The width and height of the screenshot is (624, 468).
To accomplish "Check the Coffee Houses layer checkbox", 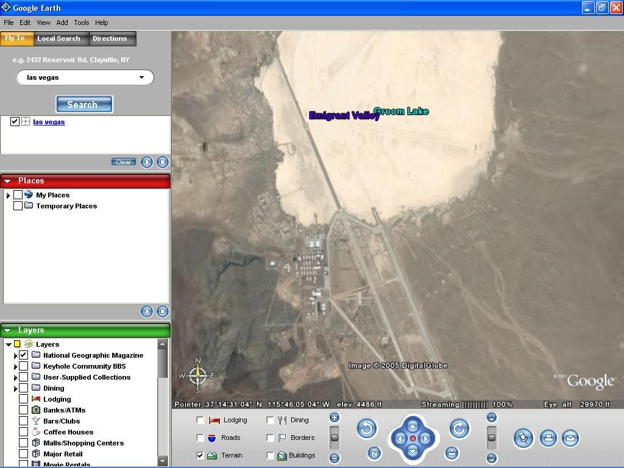I will pyautogui.click(x=24, y=431).
